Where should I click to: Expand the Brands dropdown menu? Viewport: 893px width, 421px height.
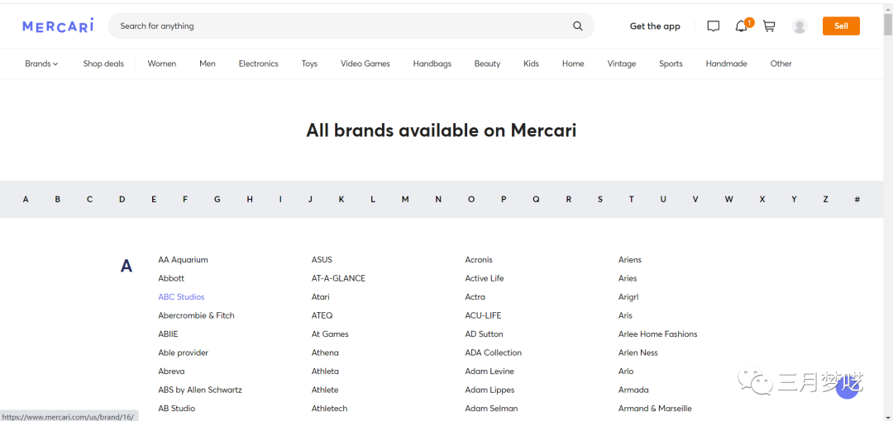pyautogui.click(x=41, y=64)
